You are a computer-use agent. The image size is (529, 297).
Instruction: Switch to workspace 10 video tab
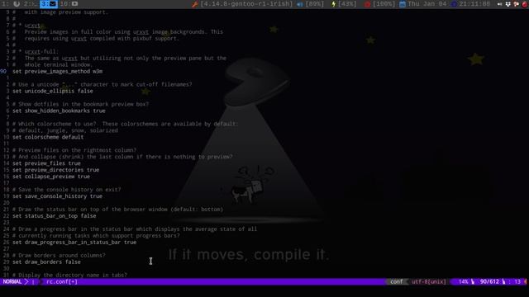[69, 4]
